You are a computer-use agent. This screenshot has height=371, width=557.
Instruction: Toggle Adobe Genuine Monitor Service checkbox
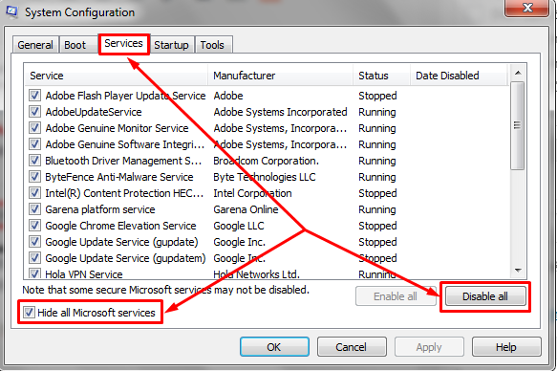tap(34, 128)
